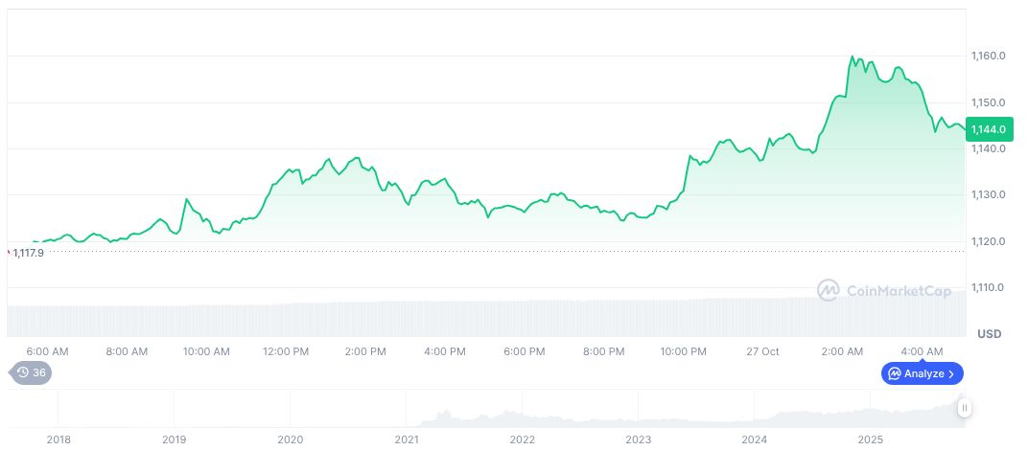Select 2018 on the mini timeline
This screenshot has width=1028, height=450.
click(x=58, y=440)
